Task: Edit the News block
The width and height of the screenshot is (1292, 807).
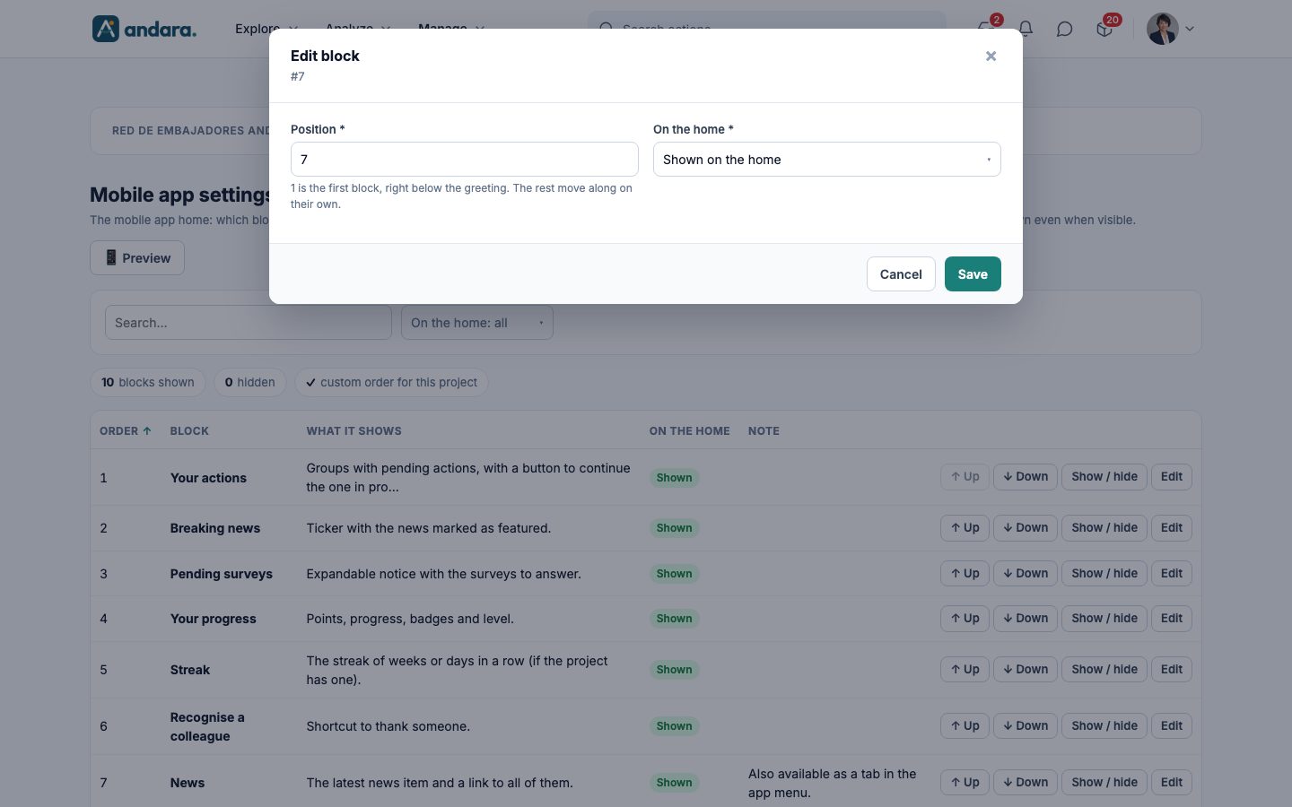Action: coord(1172,783)
